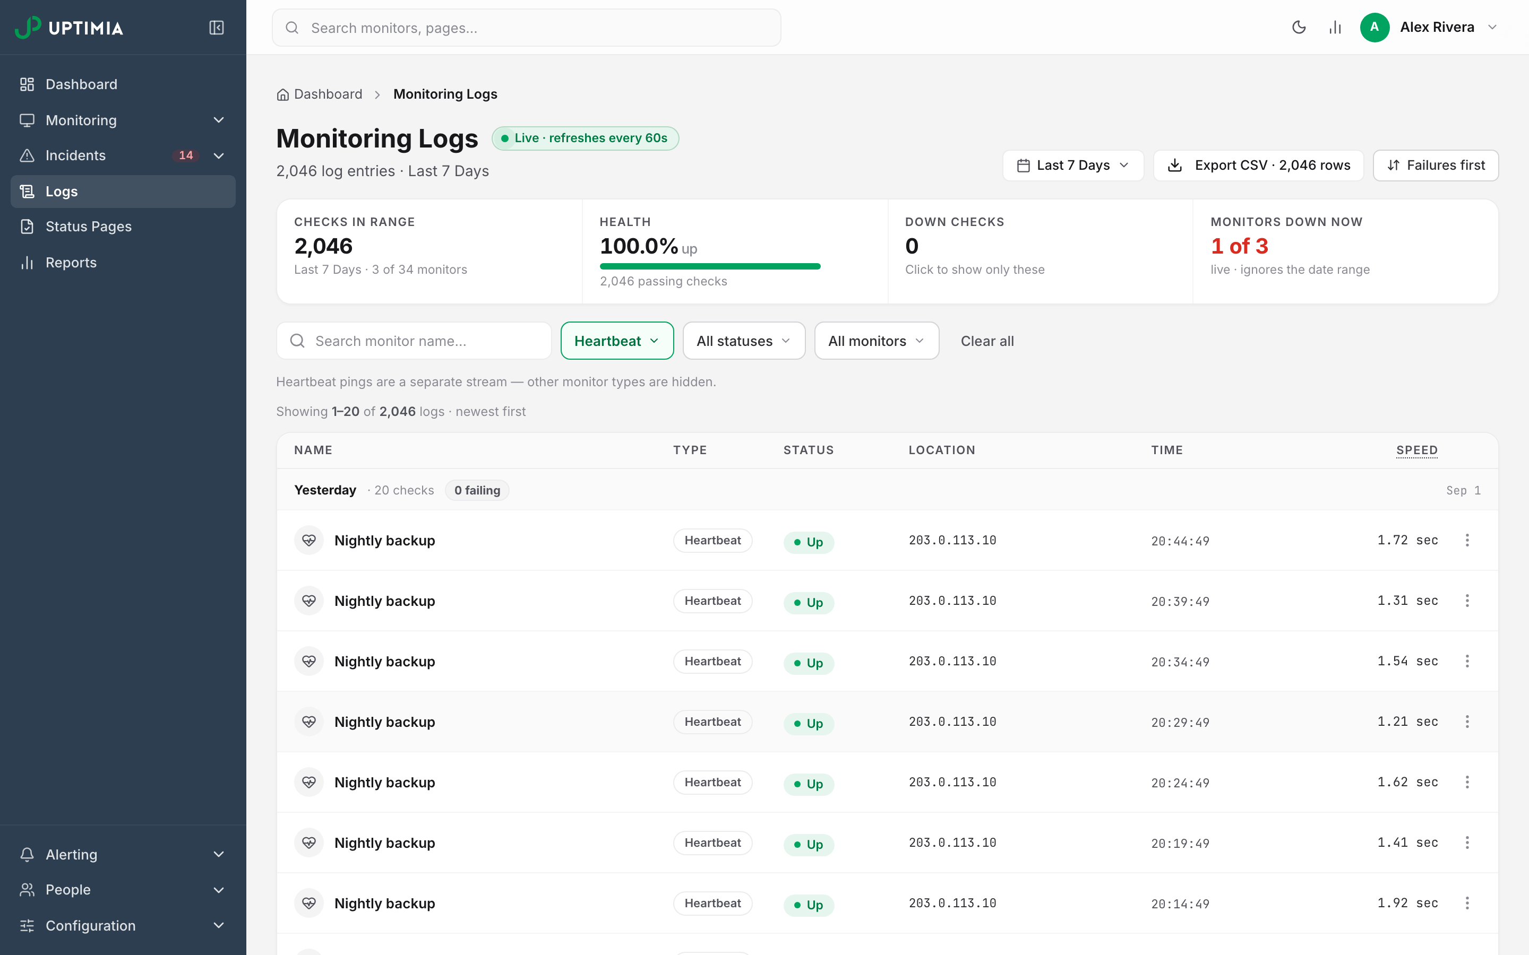
Task: Toggle dark mode moon icon
Action: (1299, 27)
